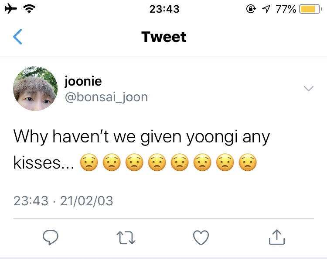The height and width of the screenshot is (259, 327).
Task: Retweet using the arrows icon
Action: pyautogui.click(x=126, y=238)
